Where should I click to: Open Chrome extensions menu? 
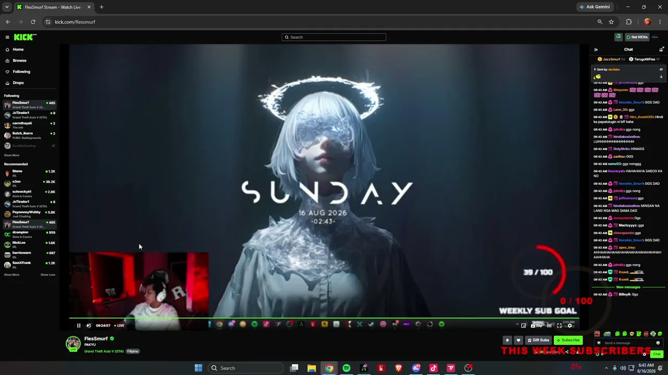click(x=629, y=22)
